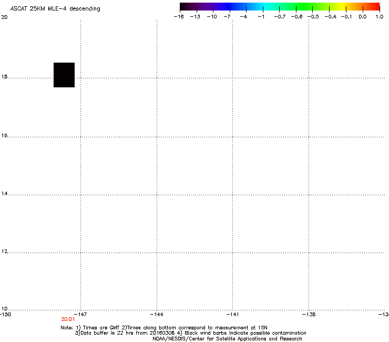Viewport: 389px width, 342px height.
Task: Click the -16 color scale label
Action: click(179, 17)
